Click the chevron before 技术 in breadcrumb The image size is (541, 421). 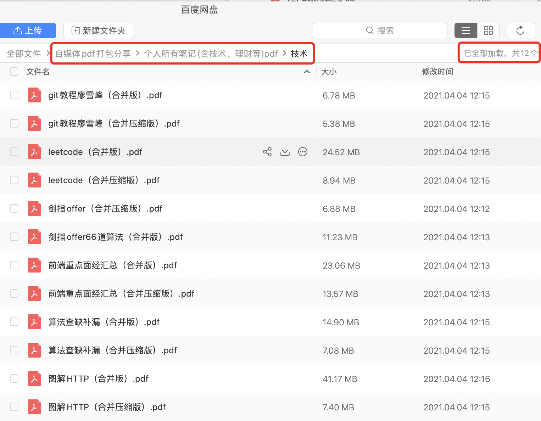coord(284,54)
